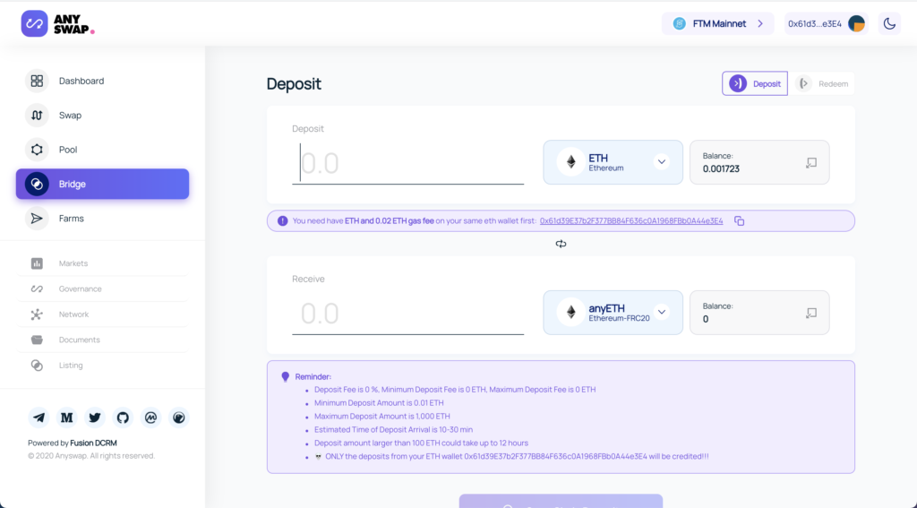Click the wallet avatar icon

point(856,23)
